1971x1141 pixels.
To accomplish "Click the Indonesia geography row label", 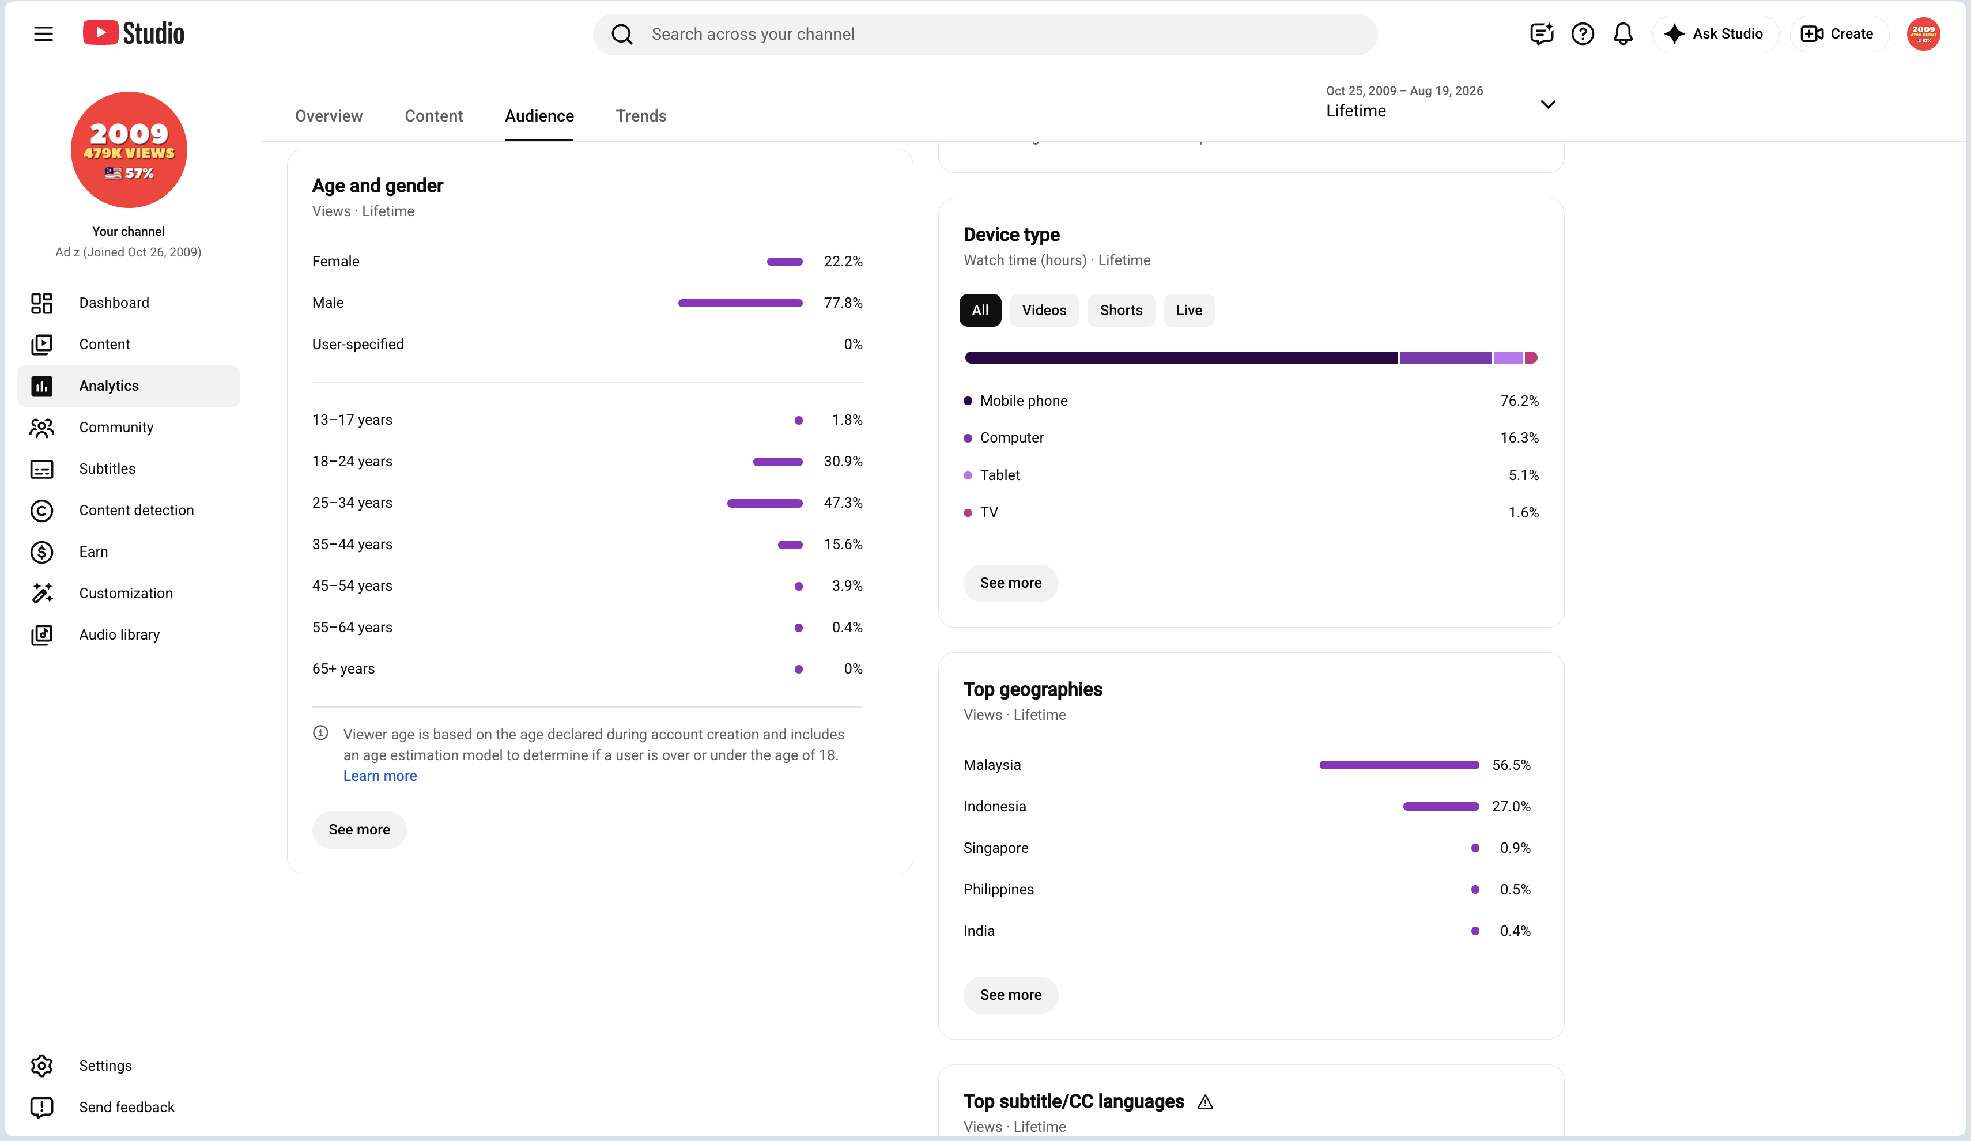I will [x=995, y=806].
